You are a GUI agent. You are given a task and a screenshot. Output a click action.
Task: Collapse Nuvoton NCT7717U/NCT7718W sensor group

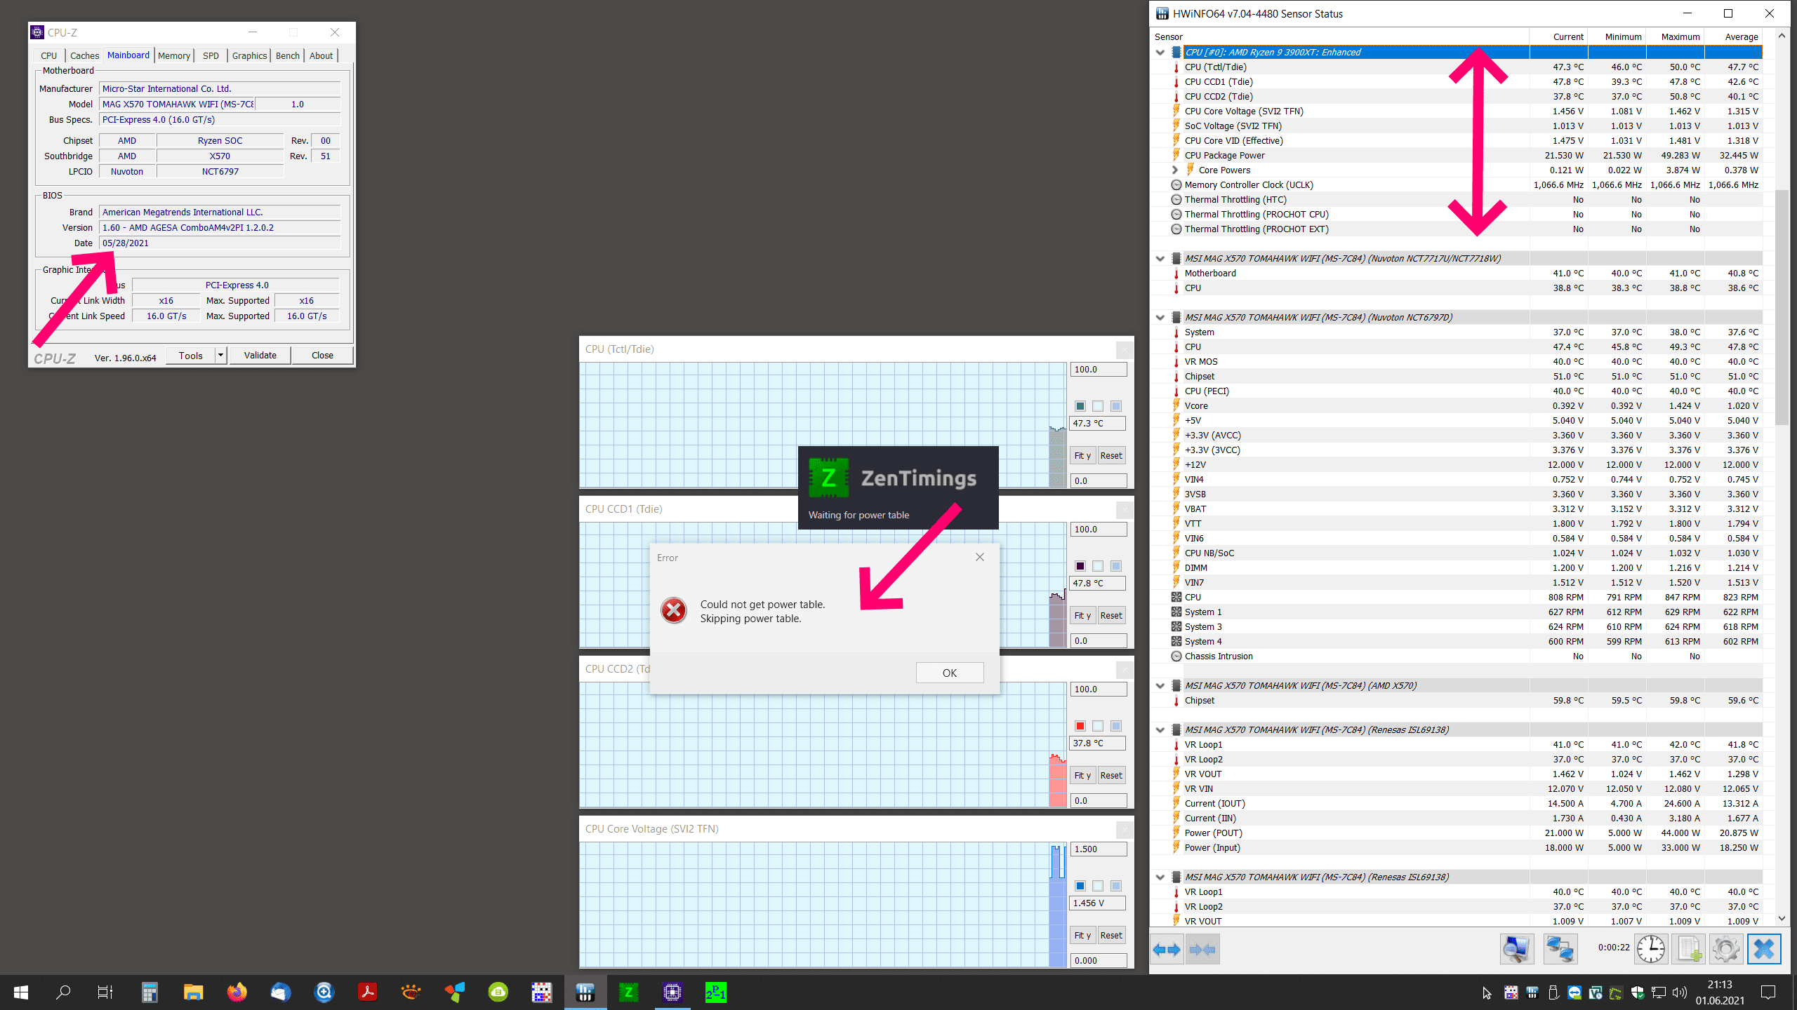coord(1160,259)
